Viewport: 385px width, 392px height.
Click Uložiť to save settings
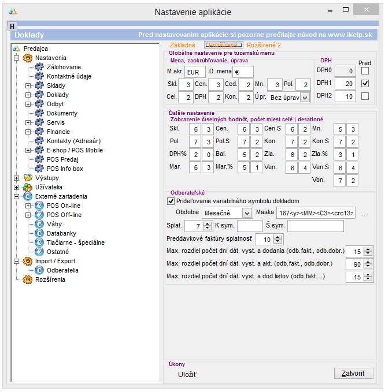187,375
